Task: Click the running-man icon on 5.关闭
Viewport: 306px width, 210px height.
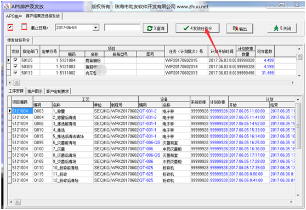Action: 276,29
